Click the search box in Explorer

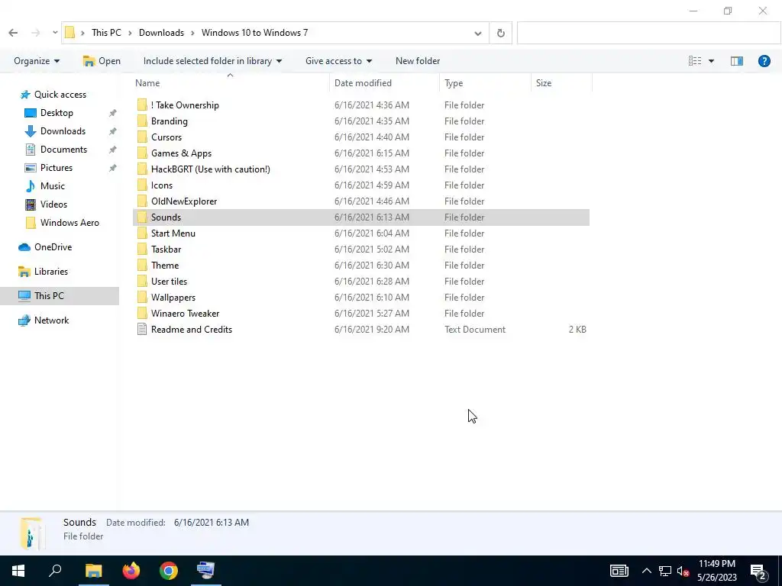[648, 33]
